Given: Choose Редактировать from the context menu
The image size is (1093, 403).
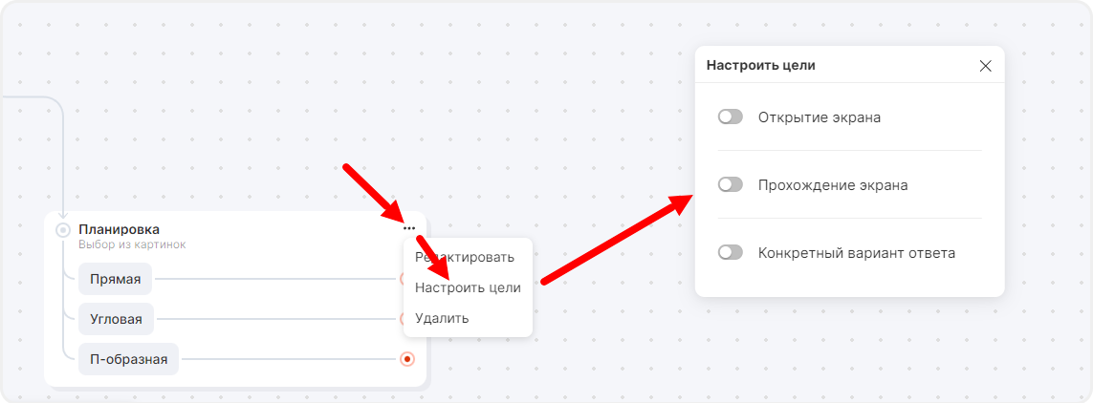Looking at the screenshot, I should click(466, 257).
